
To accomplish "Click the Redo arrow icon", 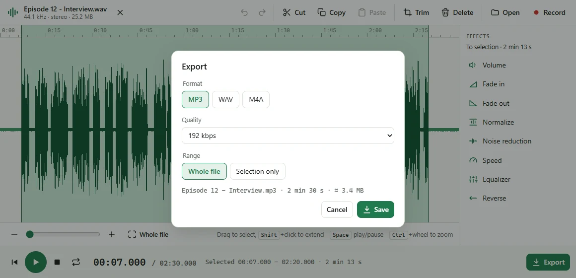I will [262, 12].
